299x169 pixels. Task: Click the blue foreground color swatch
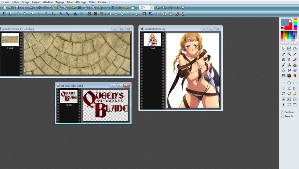(x=285, y=22)
